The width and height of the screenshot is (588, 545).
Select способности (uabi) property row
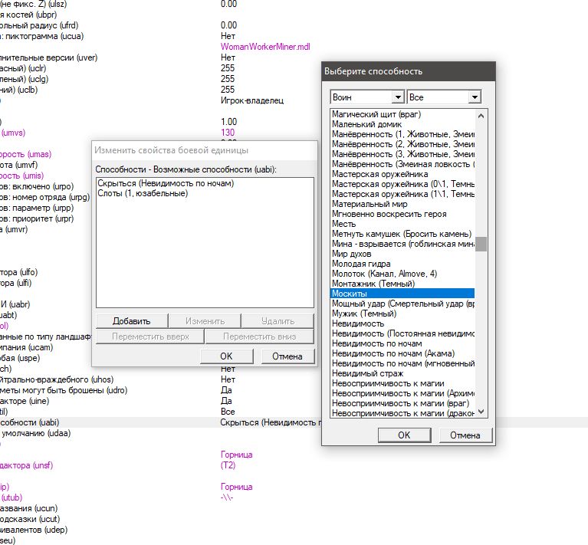coord(161,422)
